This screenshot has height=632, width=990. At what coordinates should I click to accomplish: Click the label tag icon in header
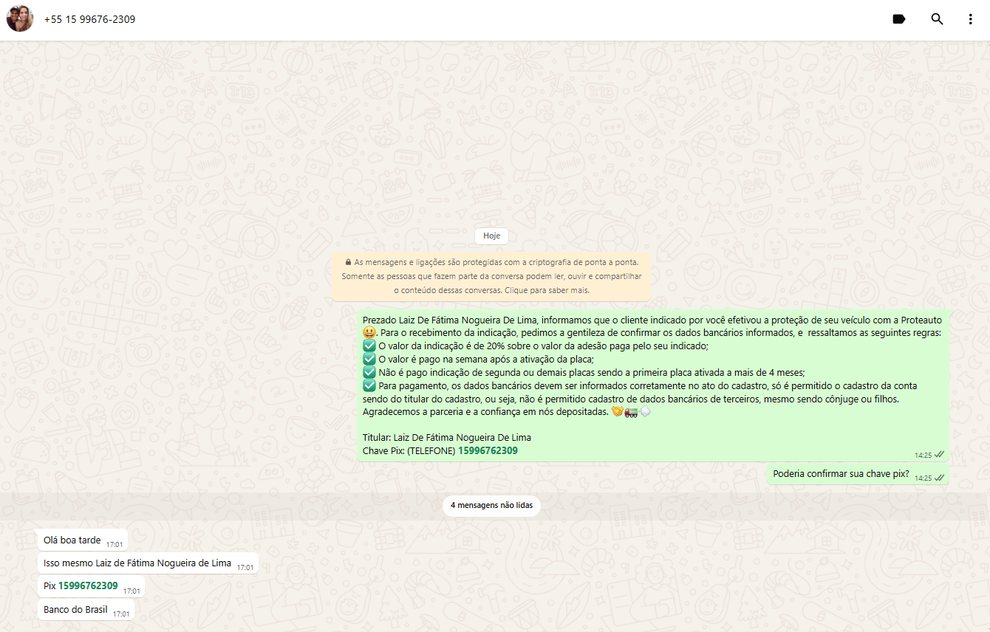[899, 19]
